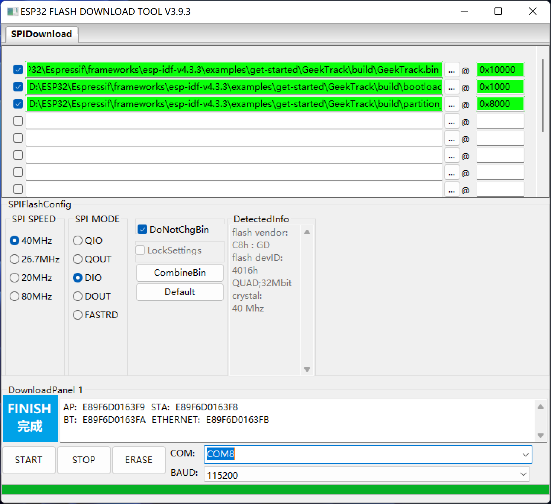
Task: Open the BAUD rate dropdown
Action: (523, 474)
